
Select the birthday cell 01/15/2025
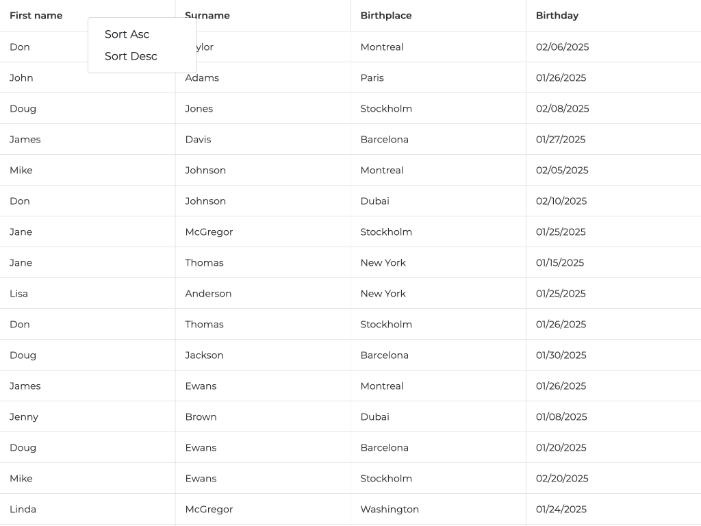(560, 263)
